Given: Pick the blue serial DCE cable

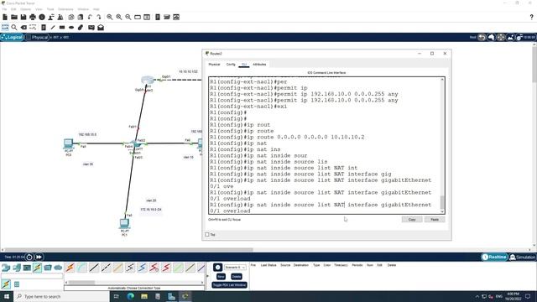Looking at the screenshot, I should pyautogui.click(x=142, y=268).
